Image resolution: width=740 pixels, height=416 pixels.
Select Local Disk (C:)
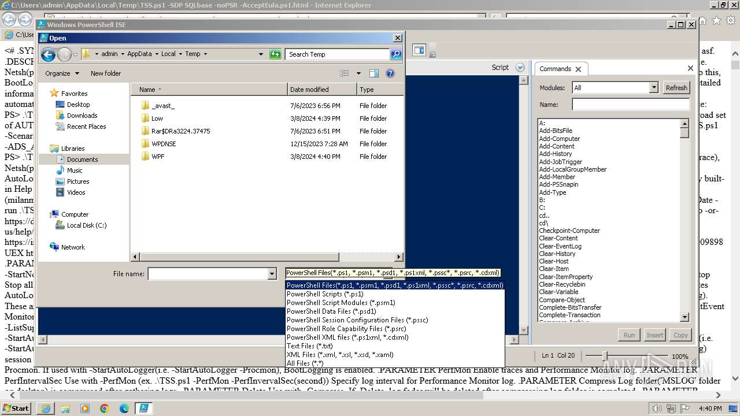(86, 225)
